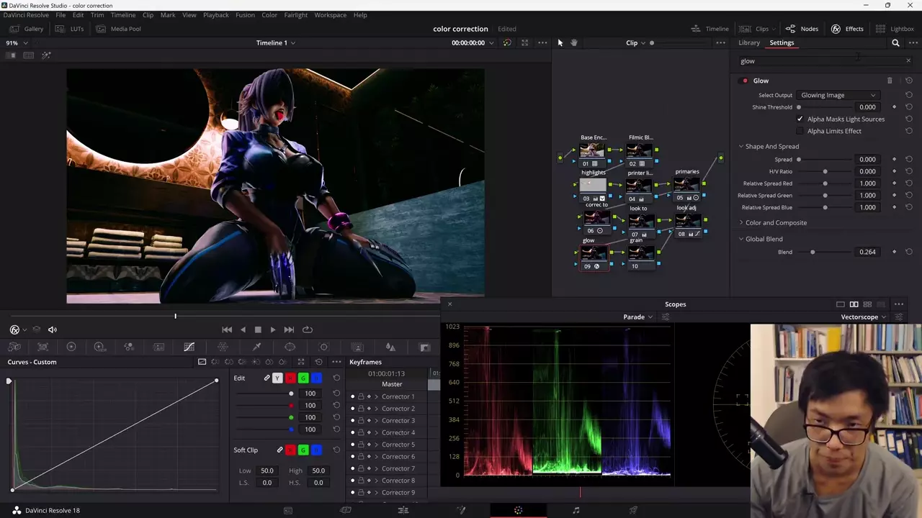Open the Media Pool panel

click(119, 29)
